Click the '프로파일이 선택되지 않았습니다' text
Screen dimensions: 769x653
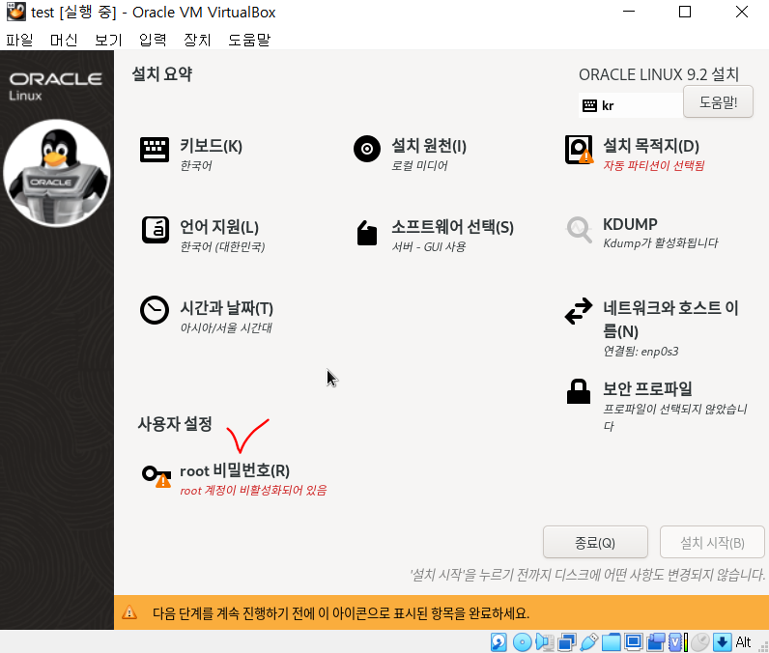(675, 417)
